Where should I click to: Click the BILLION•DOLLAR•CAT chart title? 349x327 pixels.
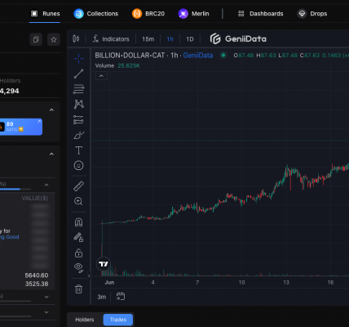[x=130, y=56]
